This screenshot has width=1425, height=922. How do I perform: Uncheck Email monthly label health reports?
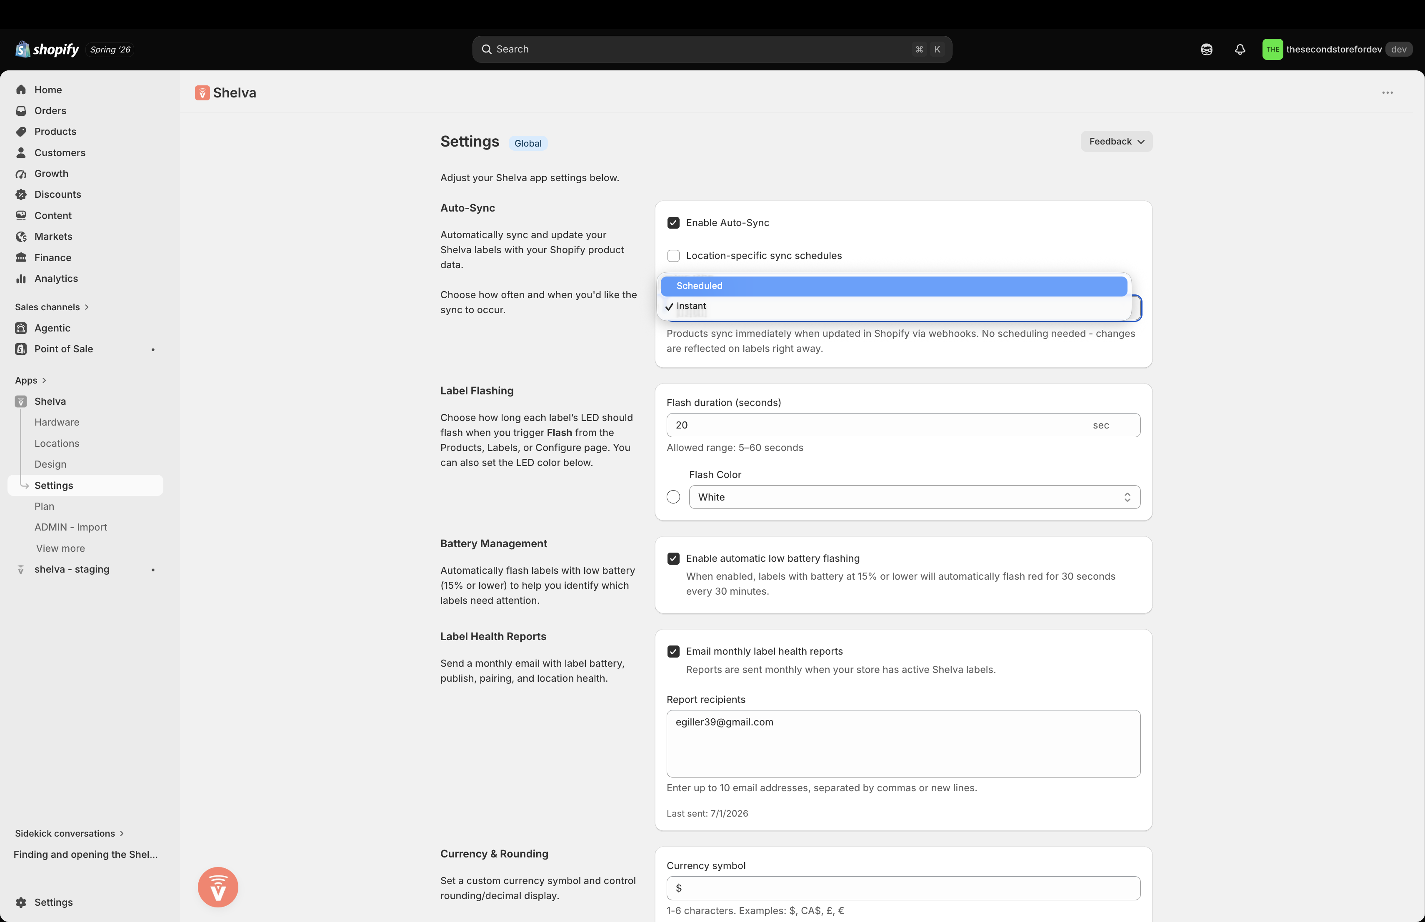tap(674, 651)
